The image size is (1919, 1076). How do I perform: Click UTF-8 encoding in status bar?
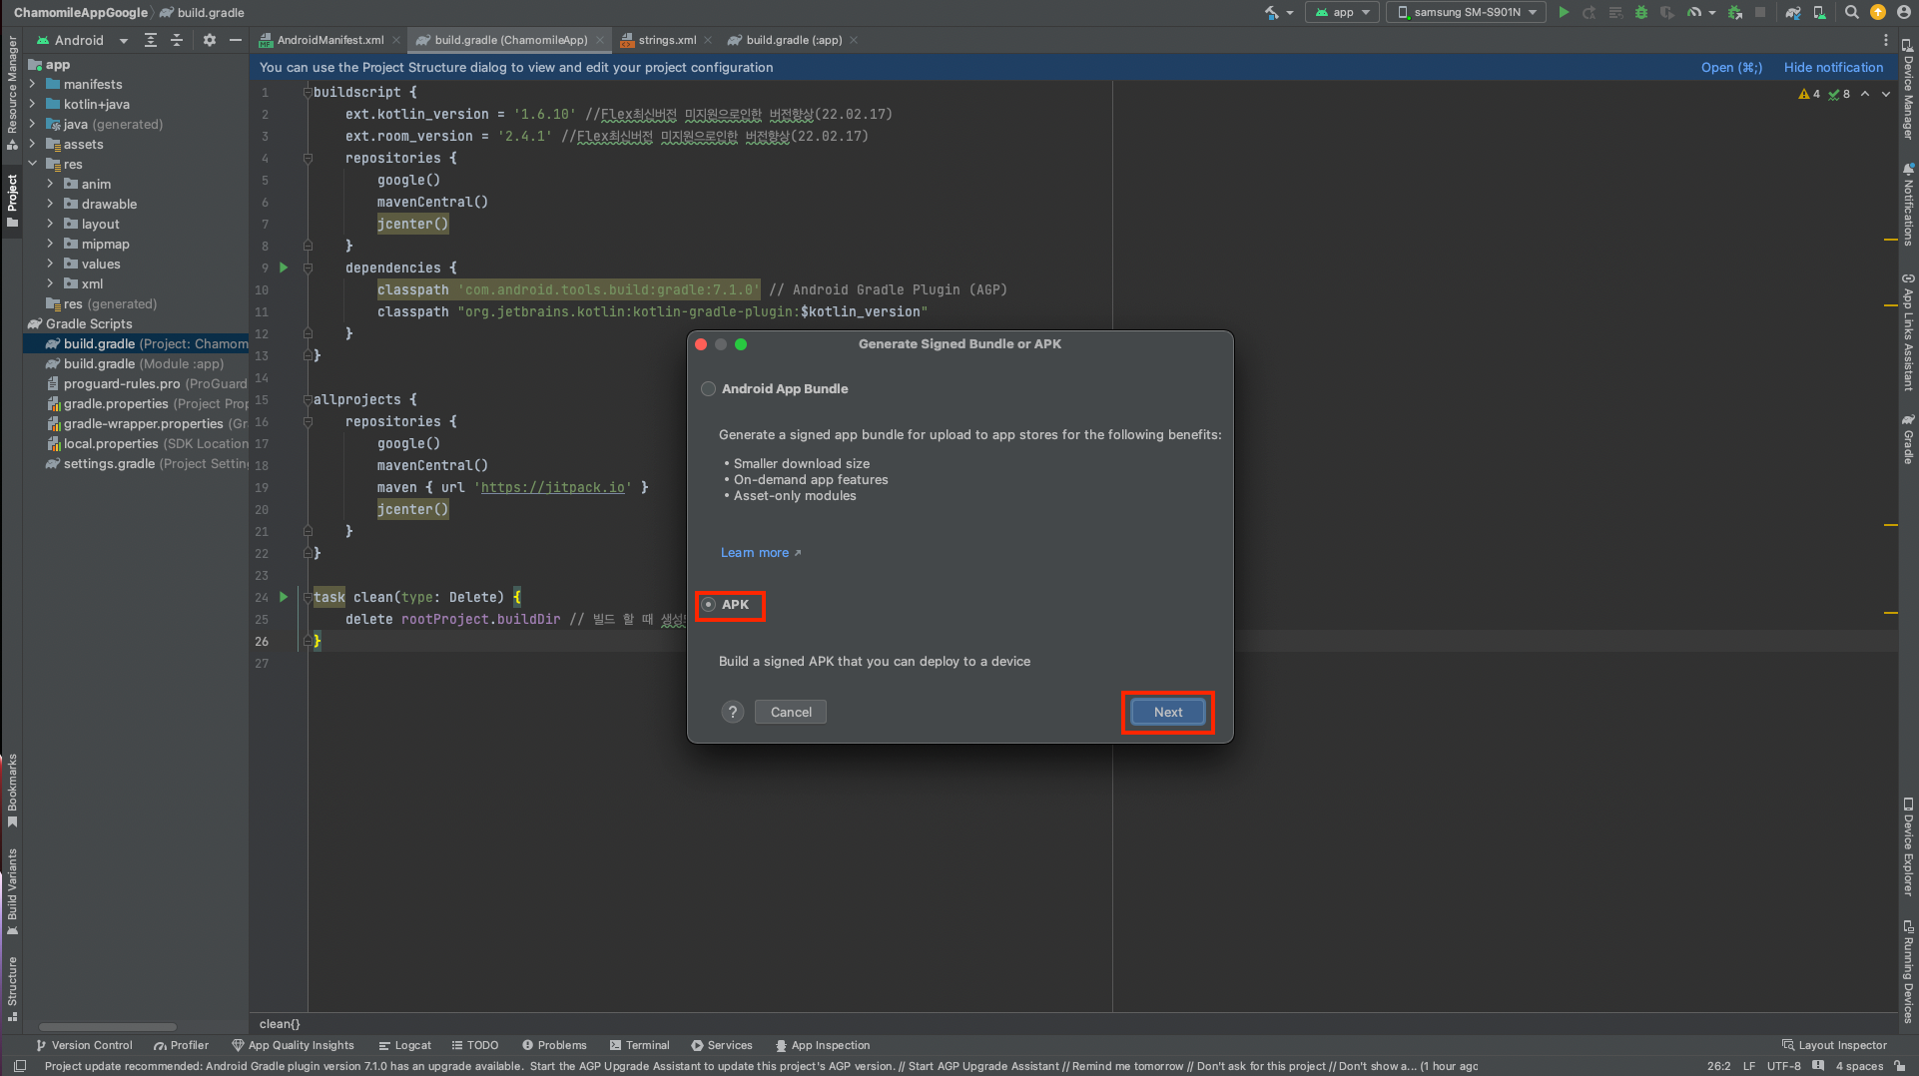(x=1783, y=1066)
